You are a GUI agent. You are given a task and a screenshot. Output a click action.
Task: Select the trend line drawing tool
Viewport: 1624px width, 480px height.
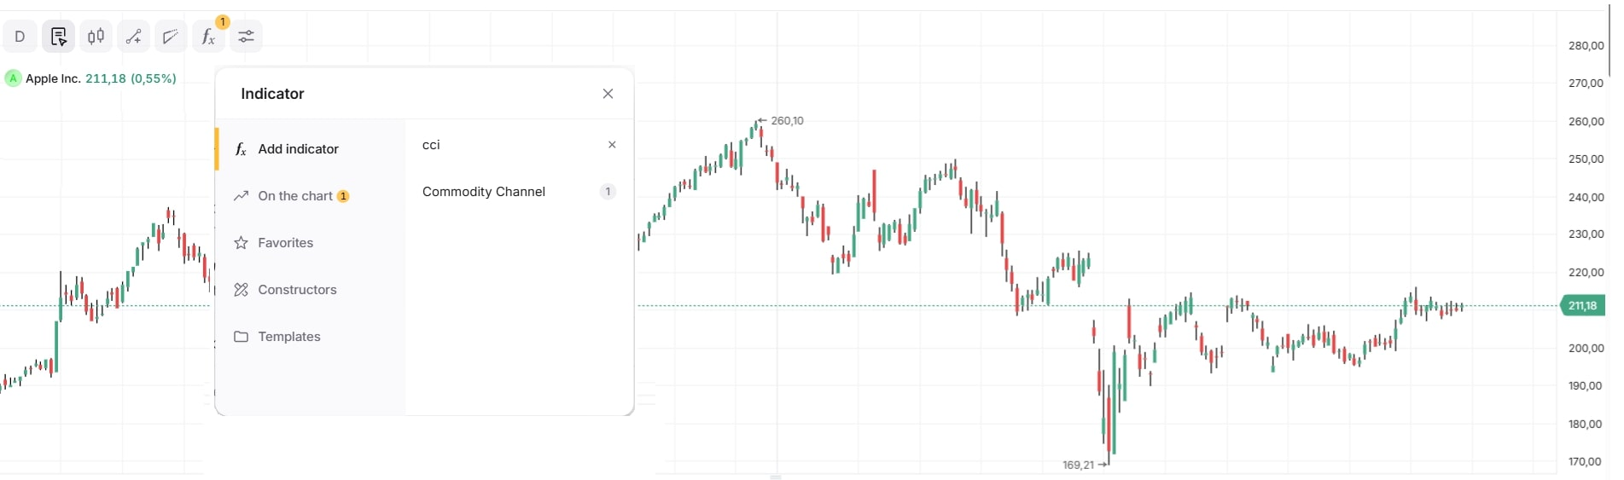[x=134, y=37]
